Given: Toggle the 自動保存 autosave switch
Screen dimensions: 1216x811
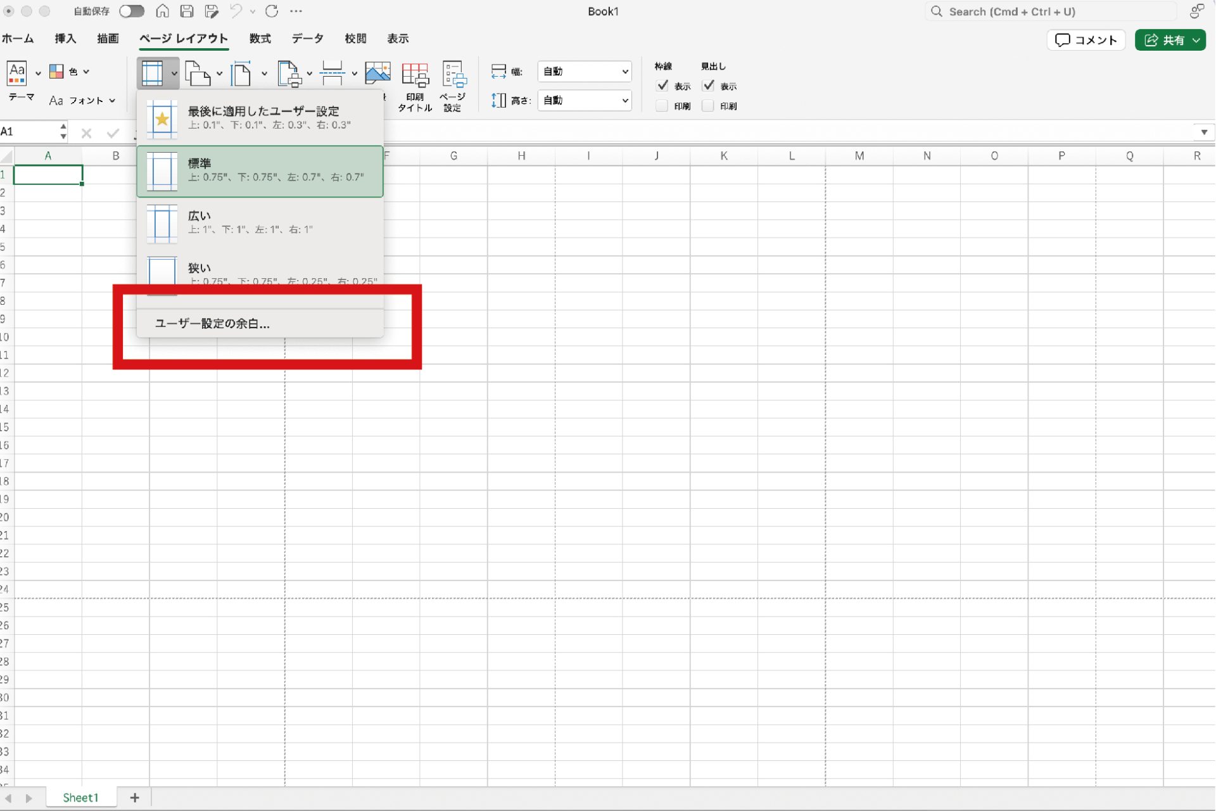Looking at the screenshot, I should click(x=132, y=11).
